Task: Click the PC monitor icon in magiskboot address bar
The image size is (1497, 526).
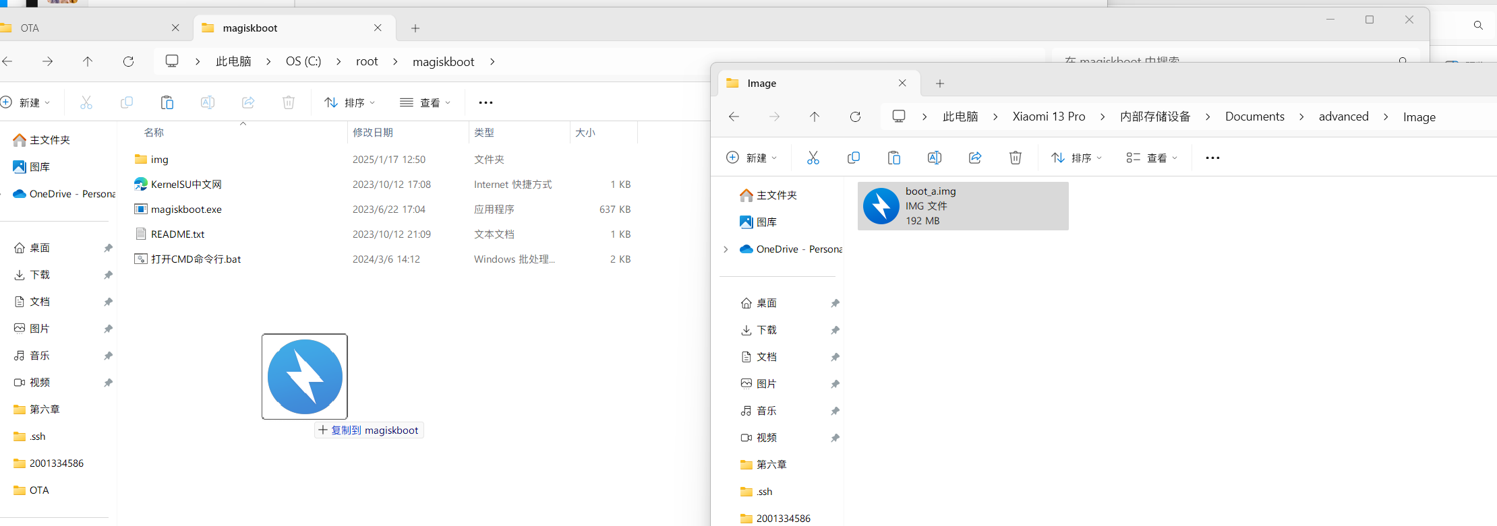Action: point(172,61)
